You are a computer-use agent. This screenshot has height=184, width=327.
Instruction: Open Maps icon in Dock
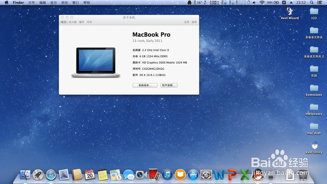115,175
